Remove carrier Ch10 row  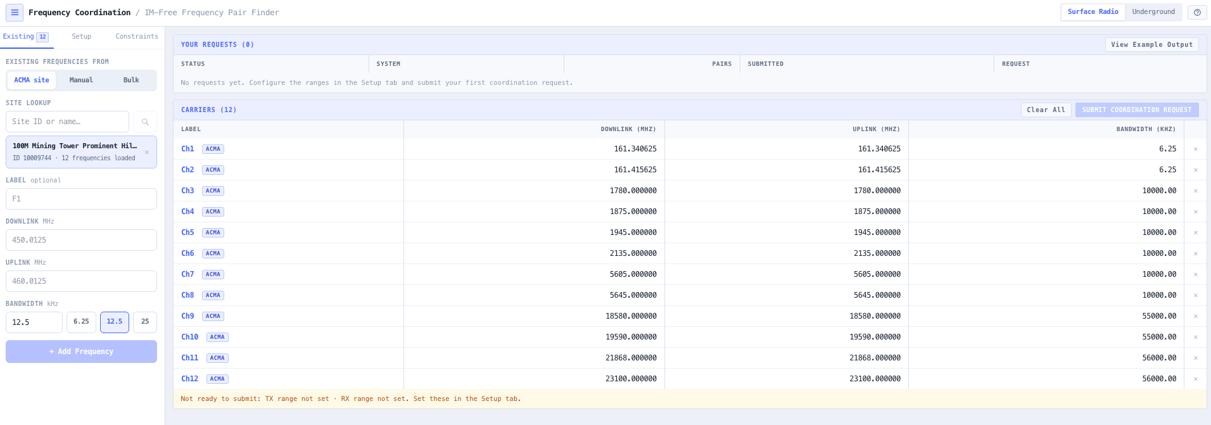click(x=1196, y=337)
